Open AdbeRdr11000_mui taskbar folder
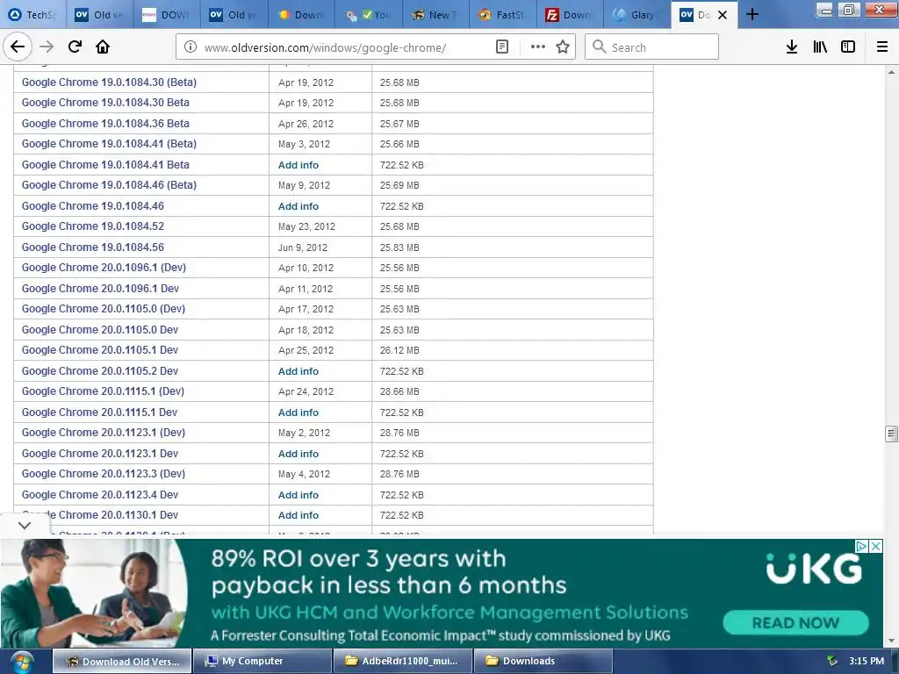Viewport: 899px width, 674px height. 402,662
